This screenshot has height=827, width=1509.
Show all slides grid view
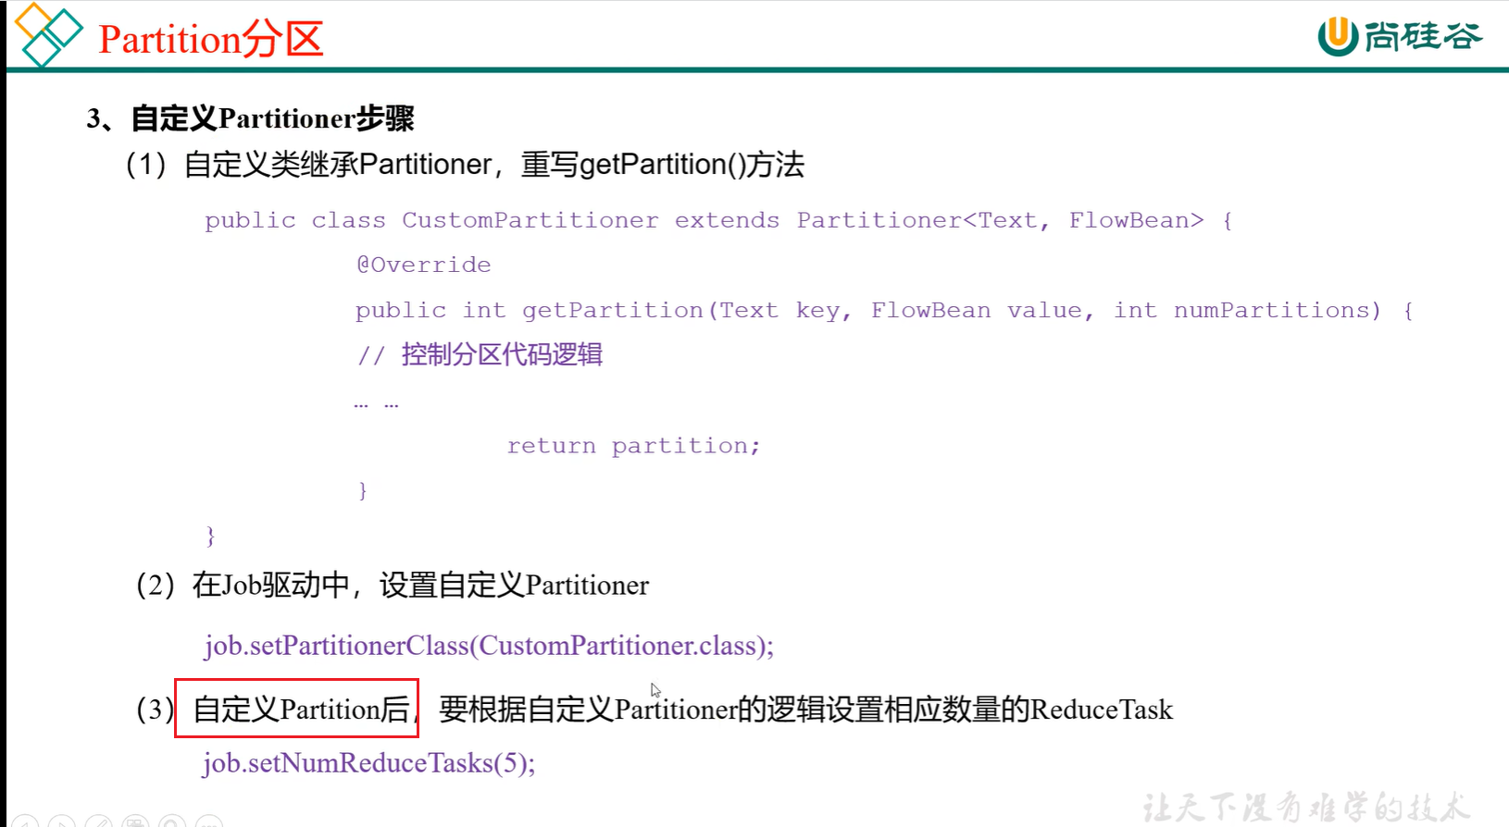coord(135,821)
